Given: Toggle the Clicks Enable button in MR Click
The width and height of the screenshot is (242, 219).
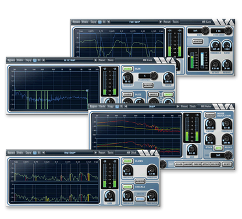Looking at the screenshot, I should [x=127, y=161].
